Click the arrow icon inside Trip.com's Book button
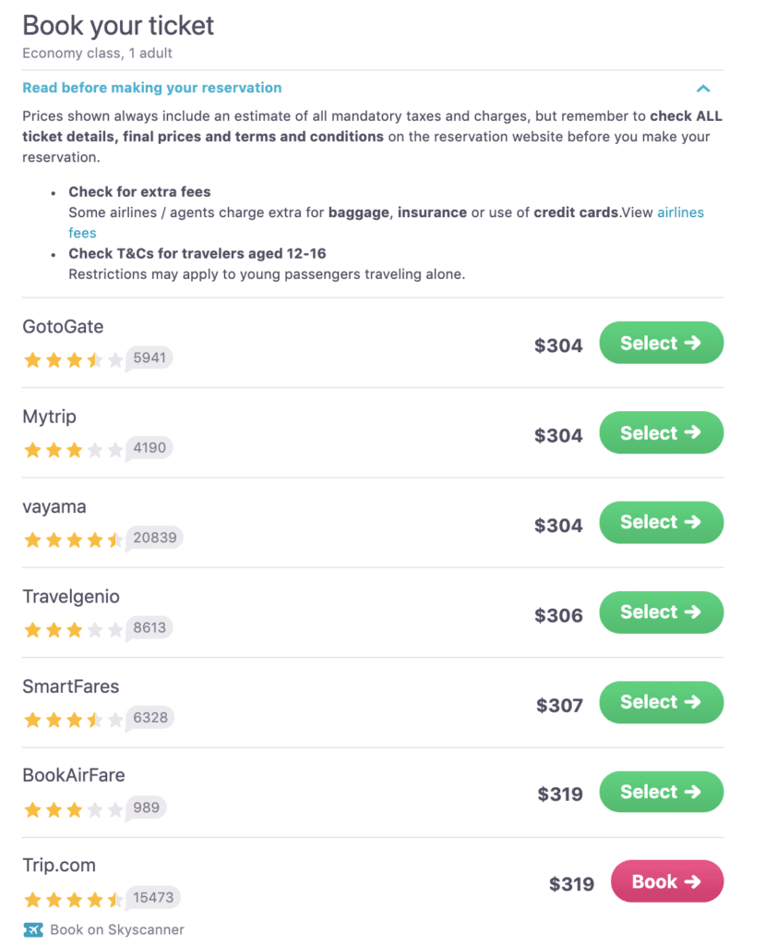The width and height of the screenshot is (765, 946). pyautogui.click(x=694, y=881)
